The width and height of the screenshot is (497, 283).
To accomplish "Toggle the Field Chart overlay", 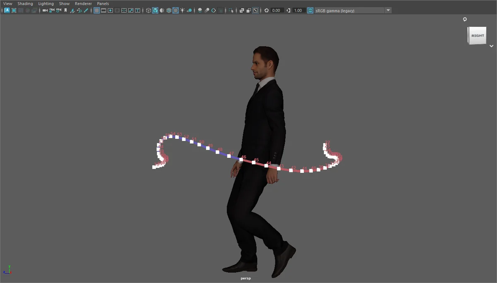I will [x=124, y=10].
